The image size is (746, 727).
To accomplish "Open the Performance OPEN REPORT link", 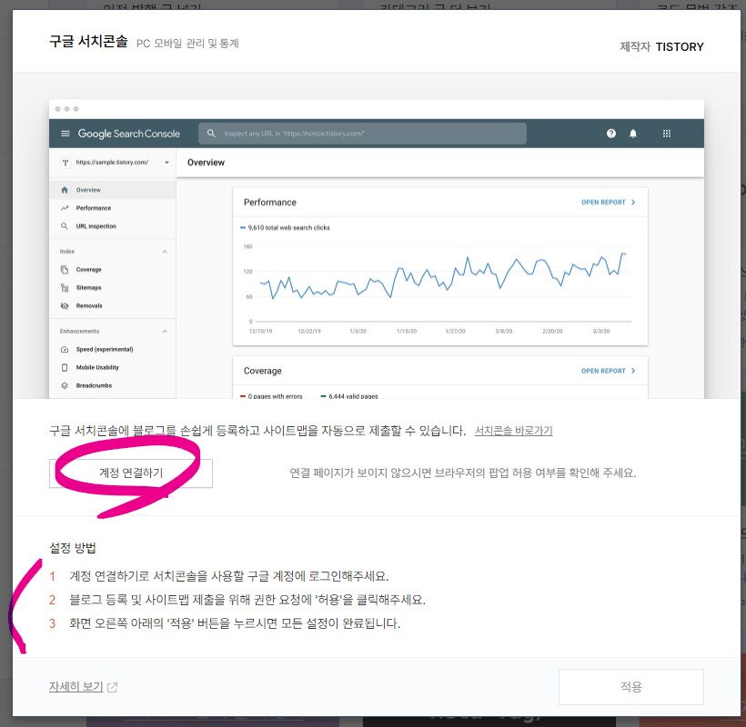I will [x=608, y=203].
